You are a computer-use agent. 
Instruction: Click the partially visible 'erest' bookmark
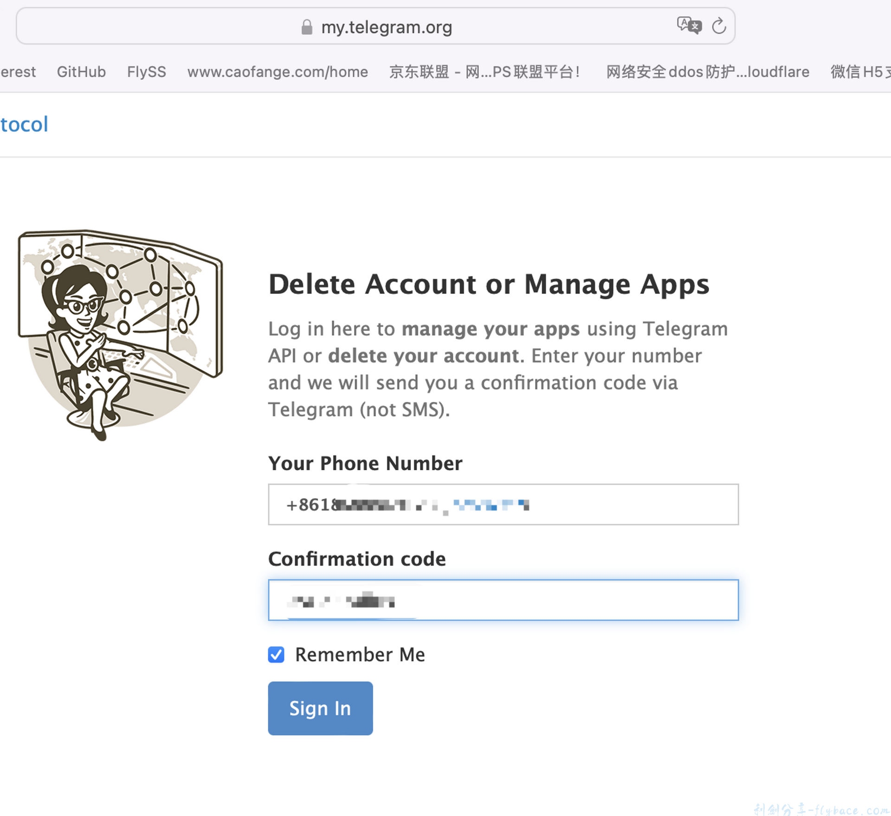click(x=18, y=72)
